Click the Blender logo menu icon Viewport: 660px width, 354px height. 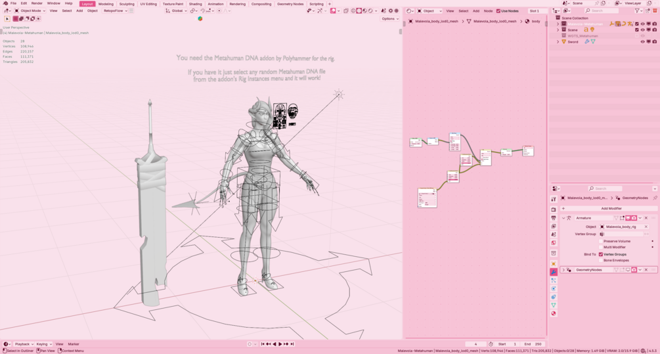pos(5,3)
